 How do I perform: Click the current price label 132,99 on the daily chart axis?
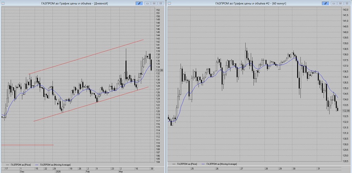160,70
